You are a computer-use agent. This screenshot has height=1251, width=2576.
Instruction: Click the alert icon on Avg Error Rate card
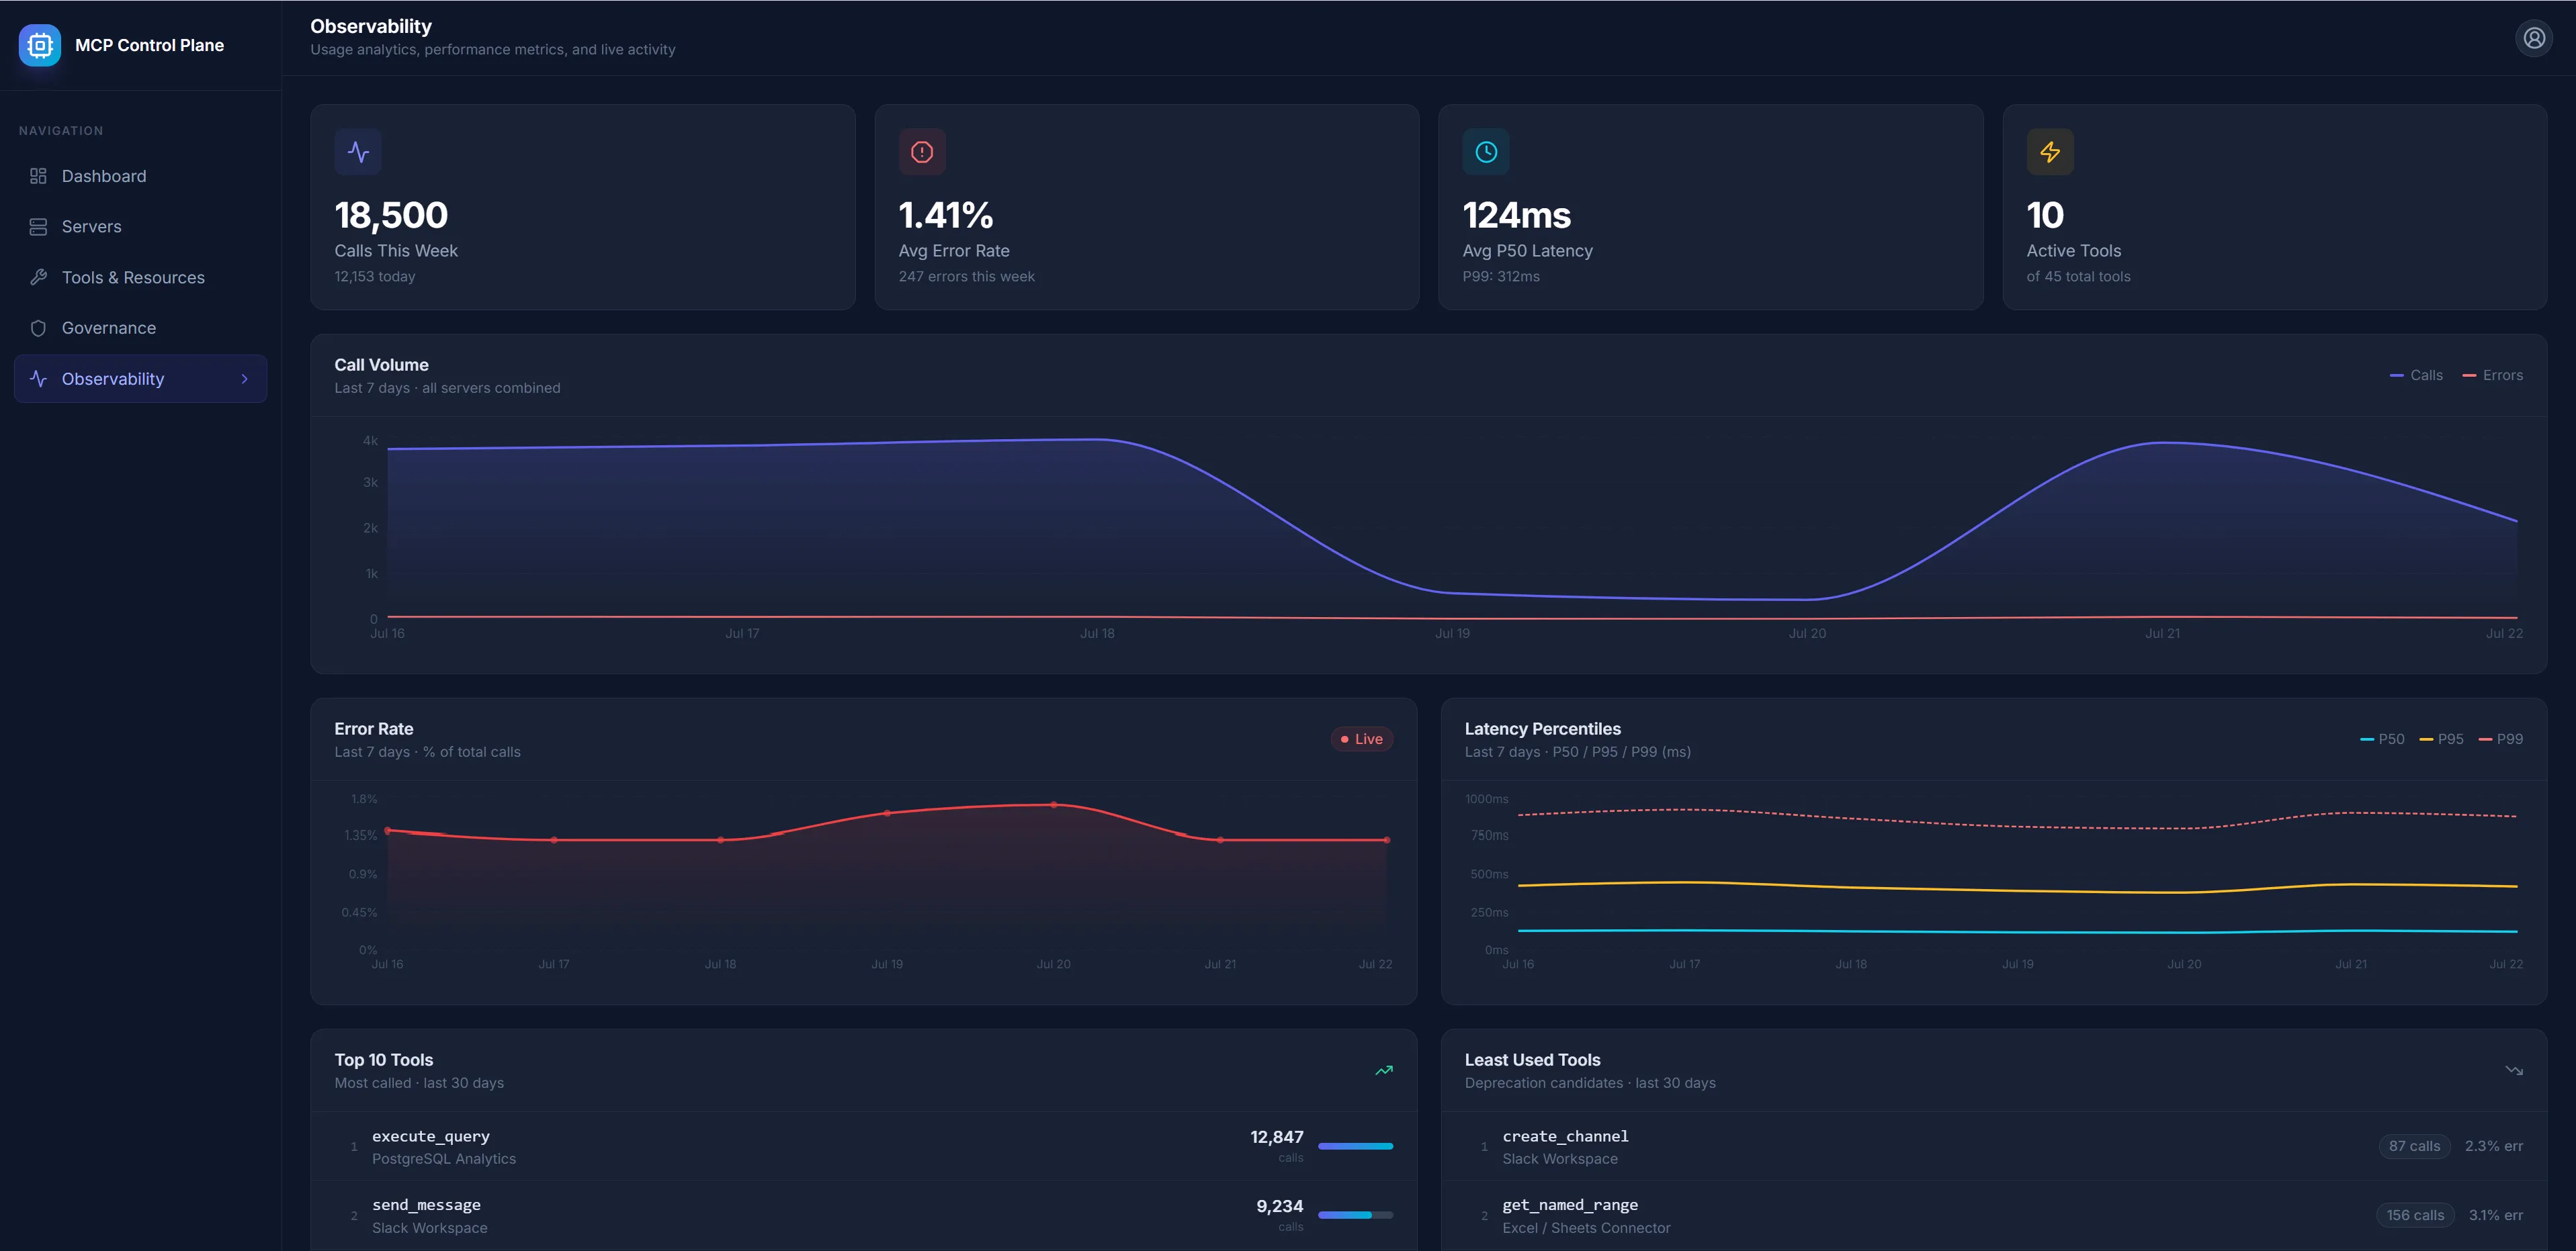922,152
